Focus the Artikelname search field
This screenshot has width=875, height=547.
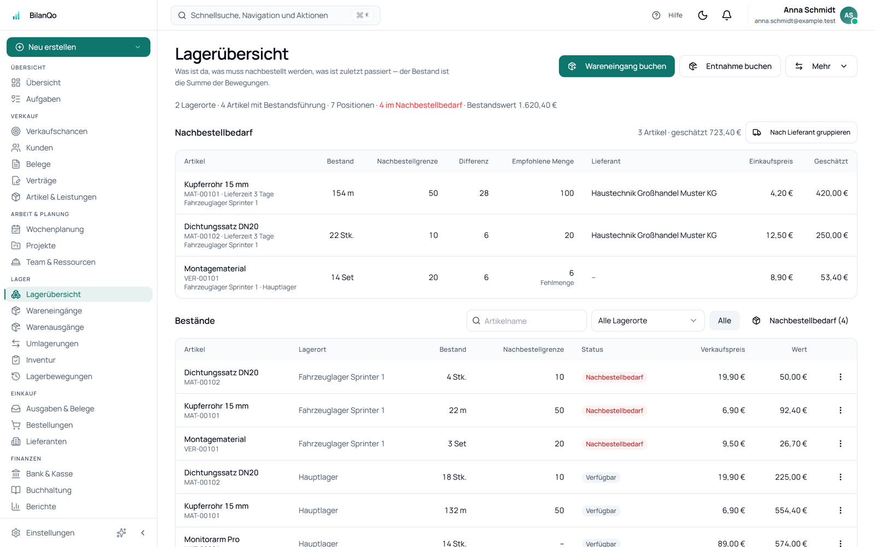click(x=527, y=321)
